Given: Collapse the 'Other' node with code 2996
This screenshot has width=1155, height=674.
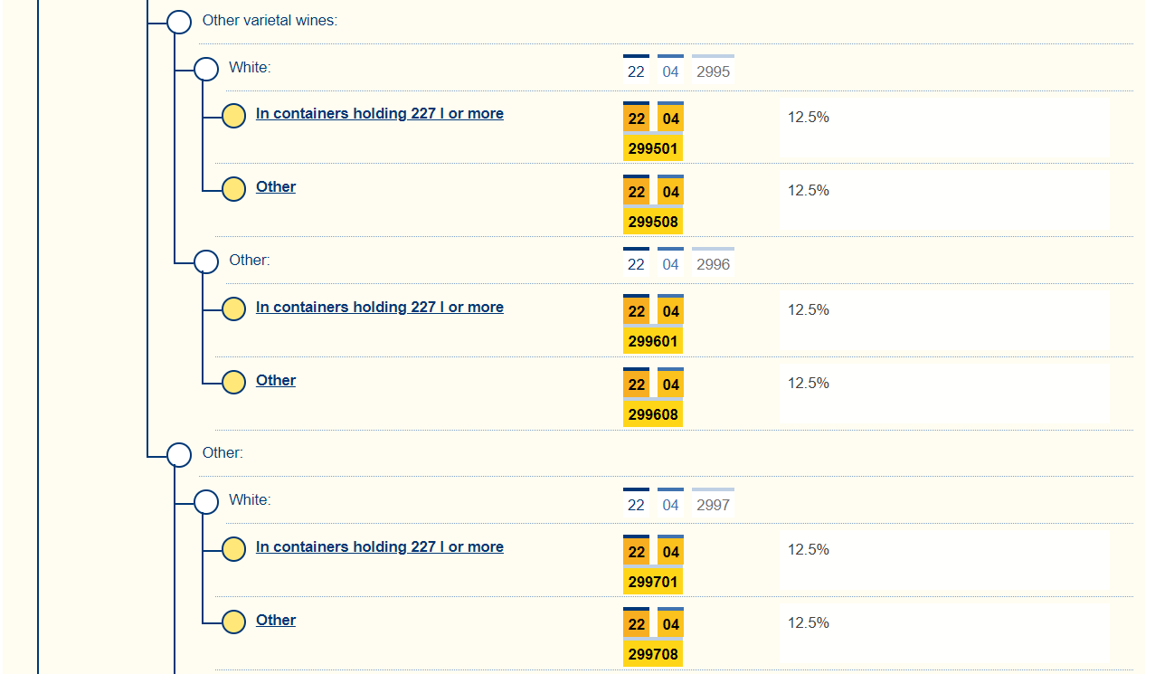Looking at the screenshot, I should (x=206, y=262).
